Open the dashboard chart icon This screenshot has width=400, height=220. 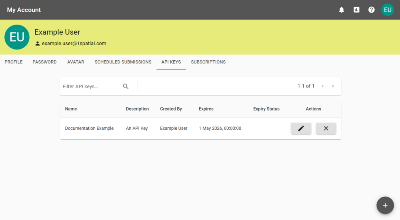[356, 10]
